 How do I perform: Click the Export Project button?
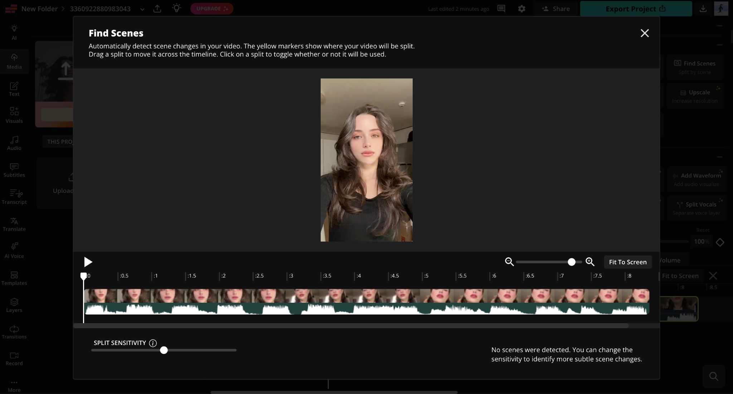tap(636, 9)
